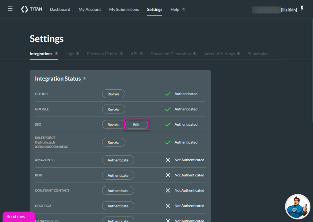Click the AMAZON S3 integration label
The height and width of the screenshot is (222, 313).
point(45,160)
